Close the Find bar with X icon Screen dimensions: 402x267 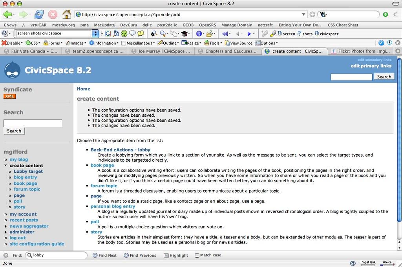5,255
